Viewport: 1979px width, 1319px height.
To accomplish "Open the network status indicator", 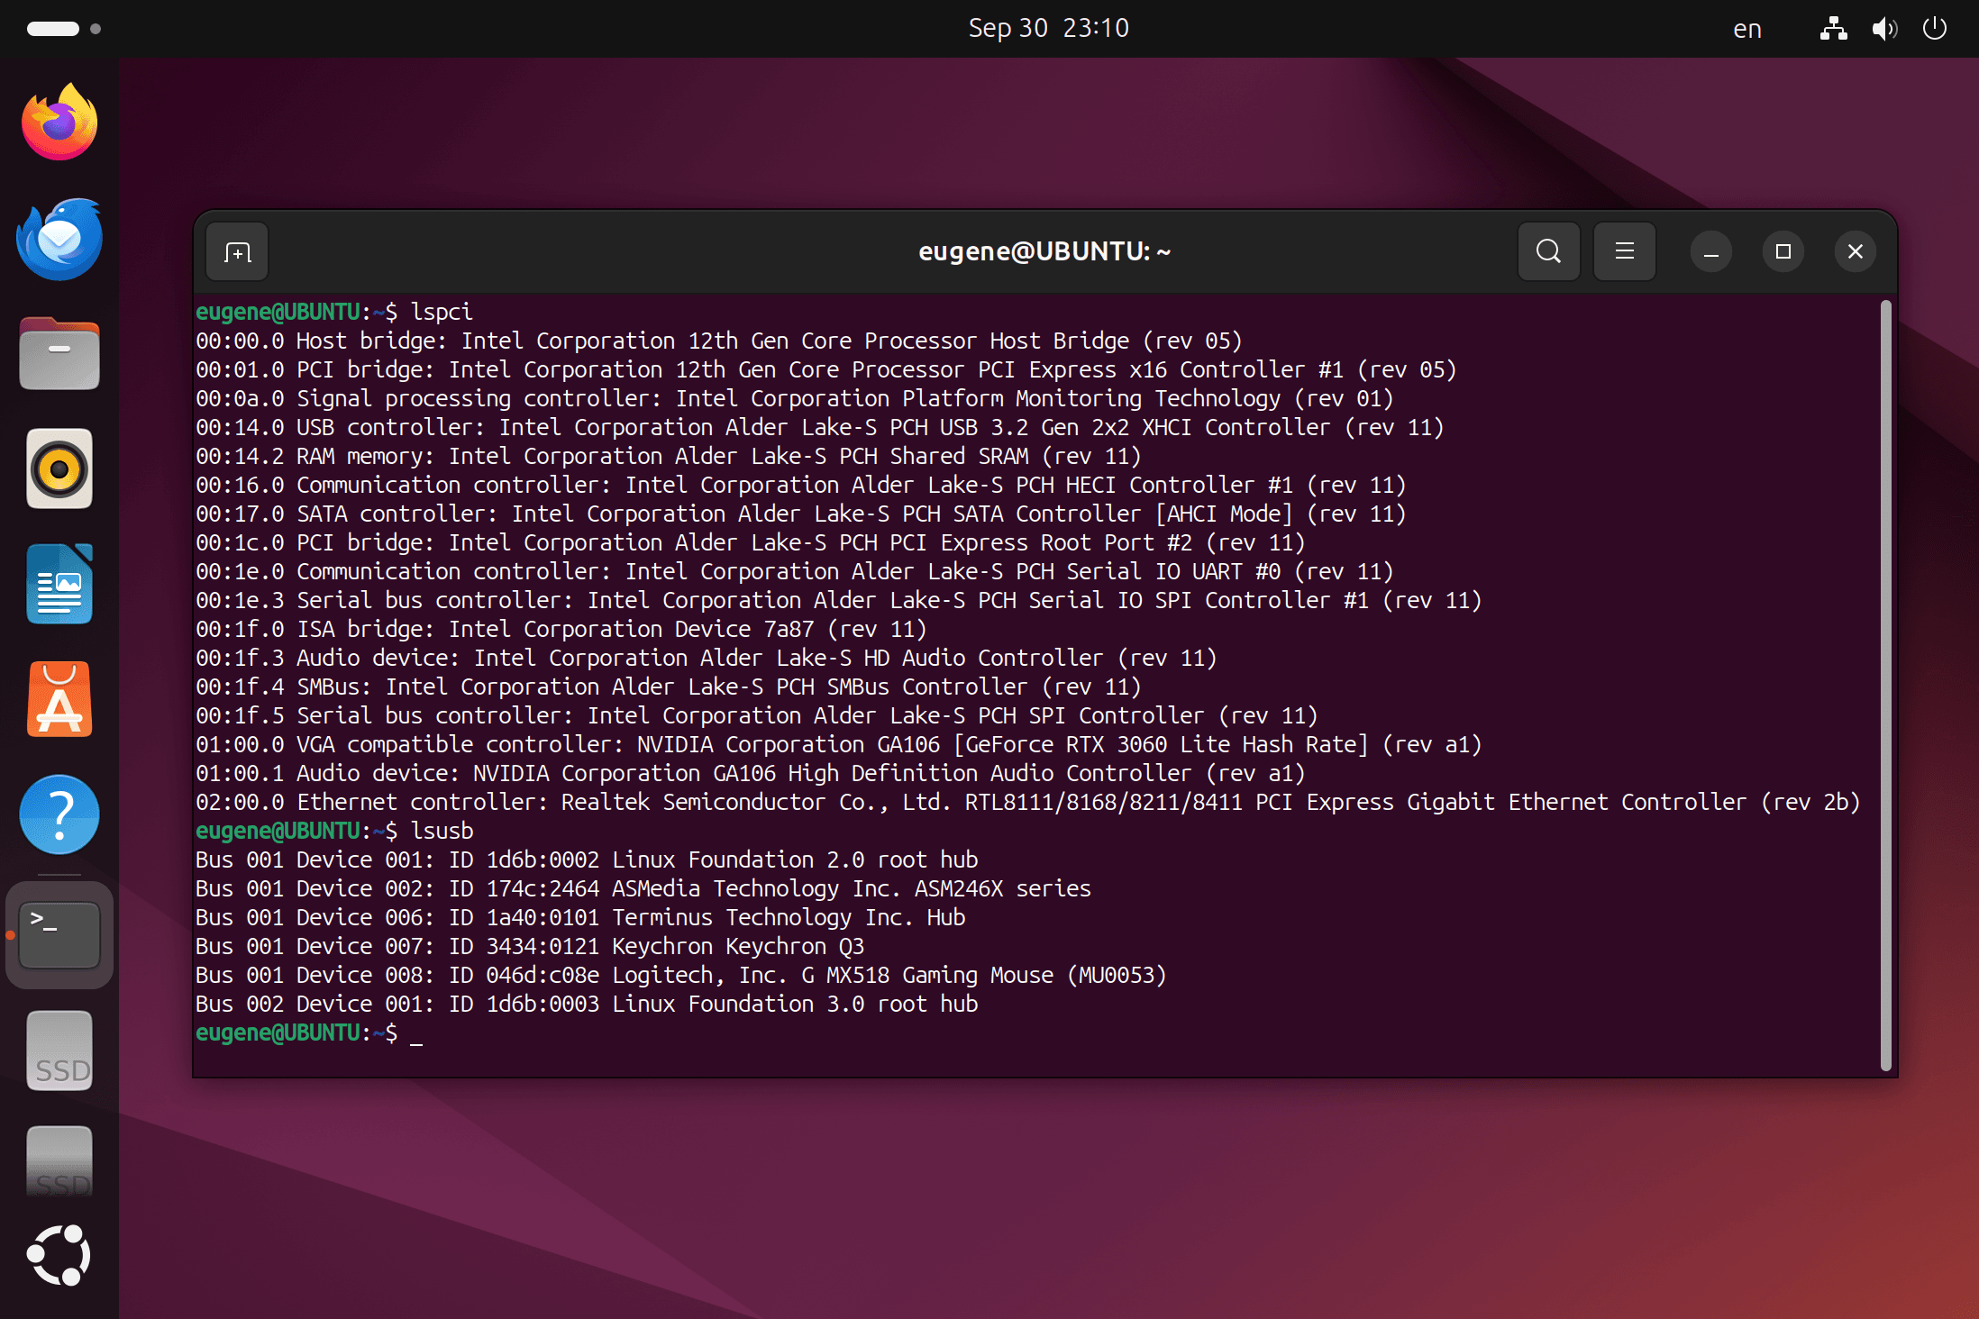I will [x=1833, y=29].
